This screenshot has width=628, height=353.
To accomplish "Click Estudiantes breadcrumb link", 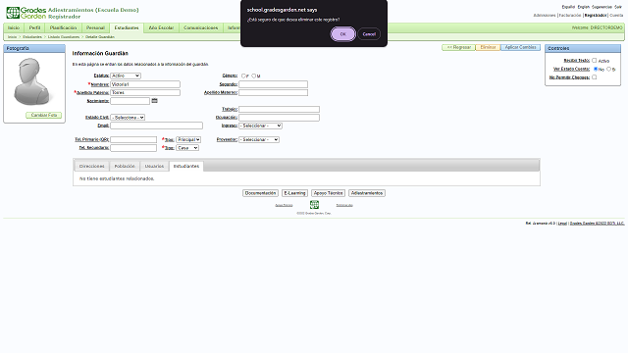I will click(32, 37).
